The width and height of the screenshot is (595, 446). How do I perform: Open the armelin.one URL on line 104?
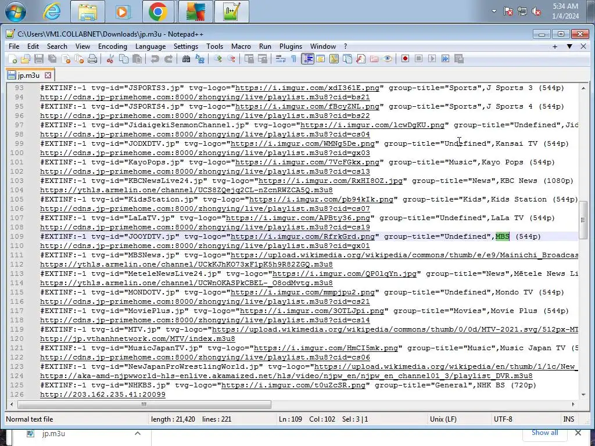pos(187,190)
